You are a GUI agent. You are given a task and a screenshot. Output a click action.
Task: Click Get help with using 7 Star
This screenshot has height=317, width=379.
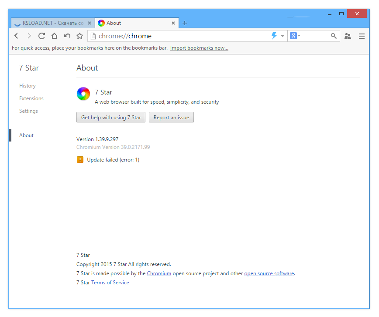(111, 118)
